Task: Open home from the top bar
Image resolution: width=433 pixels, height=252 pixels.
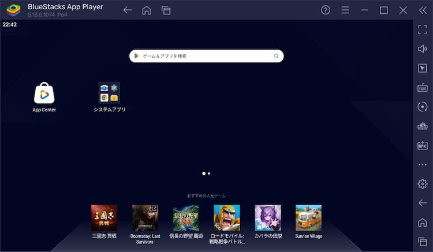Action: pos(147,10)
